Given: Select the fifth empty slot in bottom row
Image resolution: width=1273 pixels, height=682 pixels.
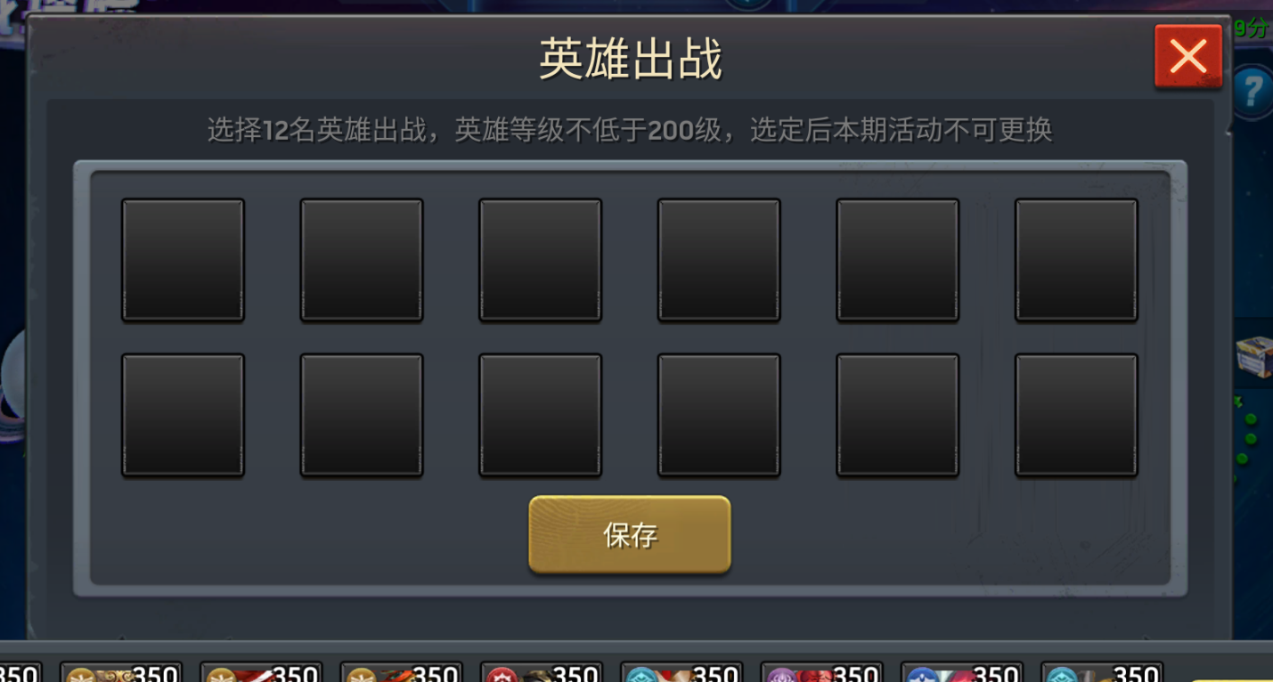Looking at the screenshot, I should (x=898, y=415).
